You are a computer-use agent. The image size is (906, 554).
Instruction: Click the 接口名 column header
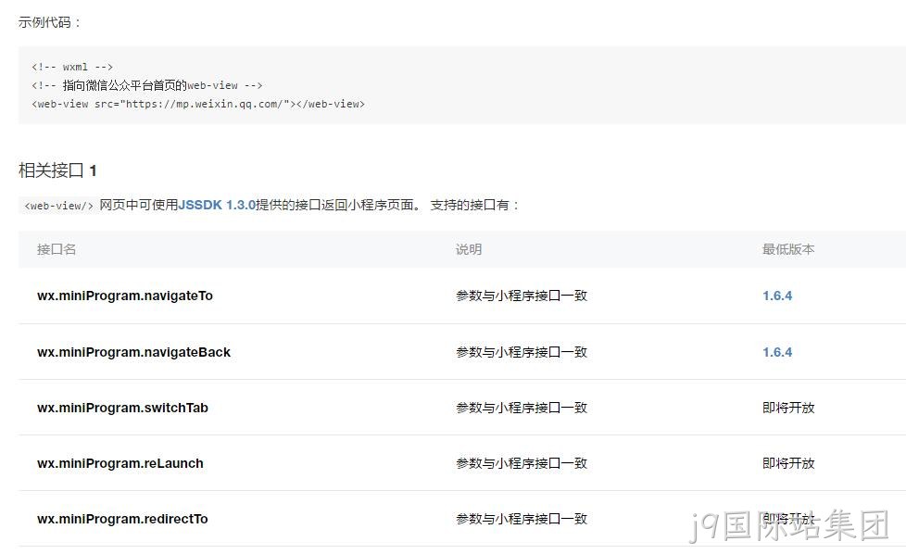[x=57, y=249]
